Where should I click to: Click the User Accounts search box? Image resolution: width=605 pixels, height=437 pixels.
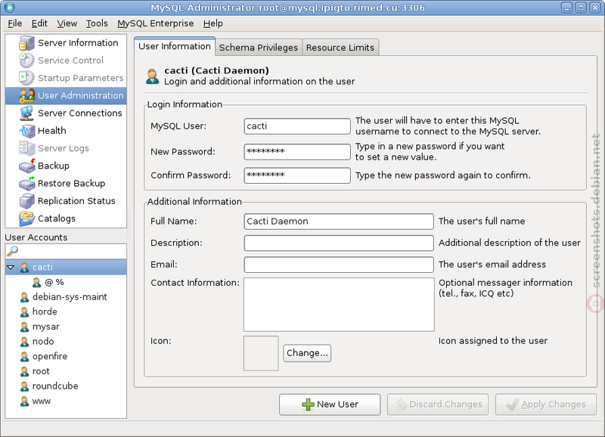(66, 251)
